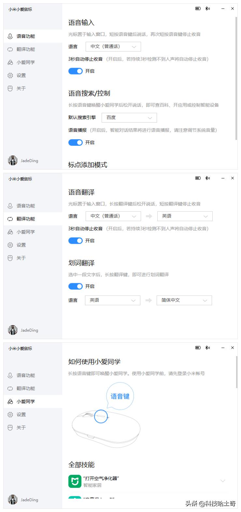The height and width of the screenshot is (512, 241).
Task: Click the 全部技能 heading
Action: pyautogui.click(x=81, y=465)
